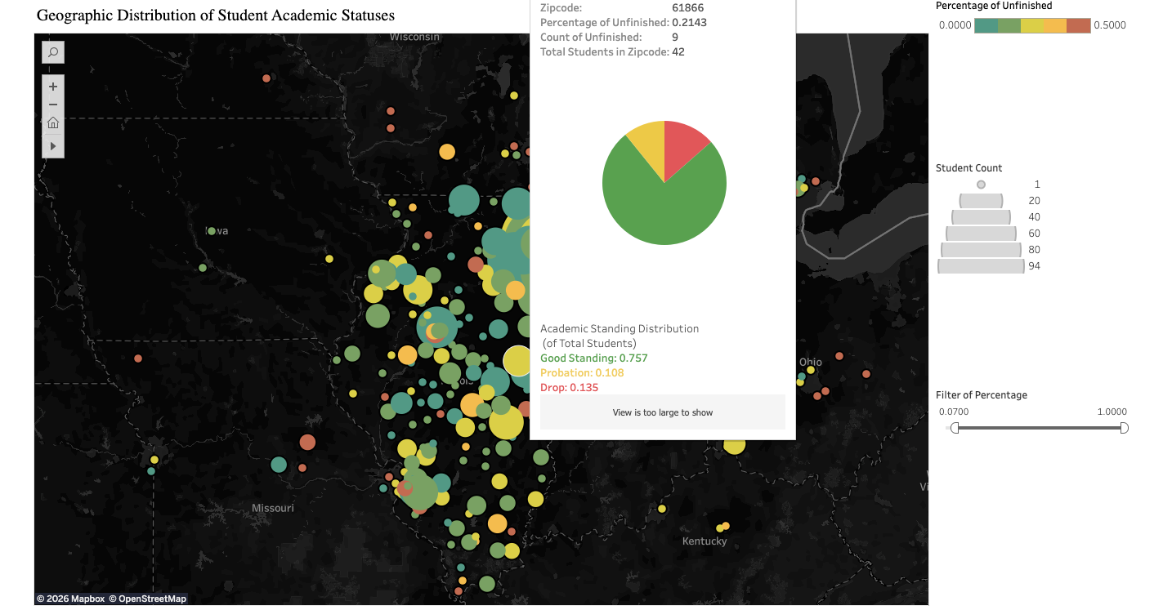Zoom out of the map
Screen dimensions: 1172x610
(x=53, y=105)
